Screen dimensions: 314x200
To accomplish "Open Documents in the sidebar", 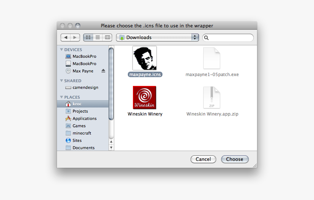I will click(x=83, y=148).
